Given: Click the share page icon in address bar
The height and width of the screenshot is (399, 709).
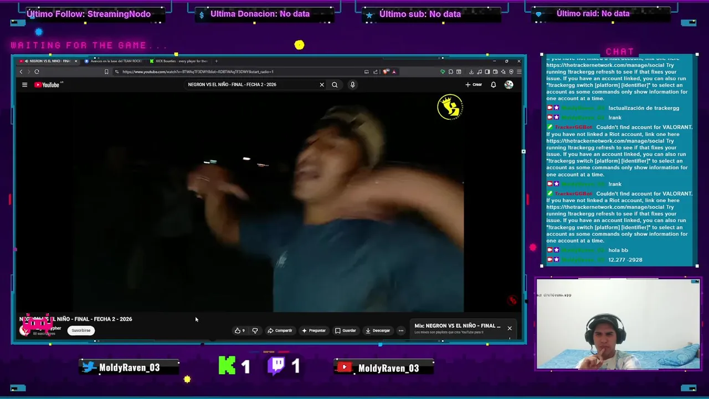Looking at the screenshot, I should pos(375,71).
